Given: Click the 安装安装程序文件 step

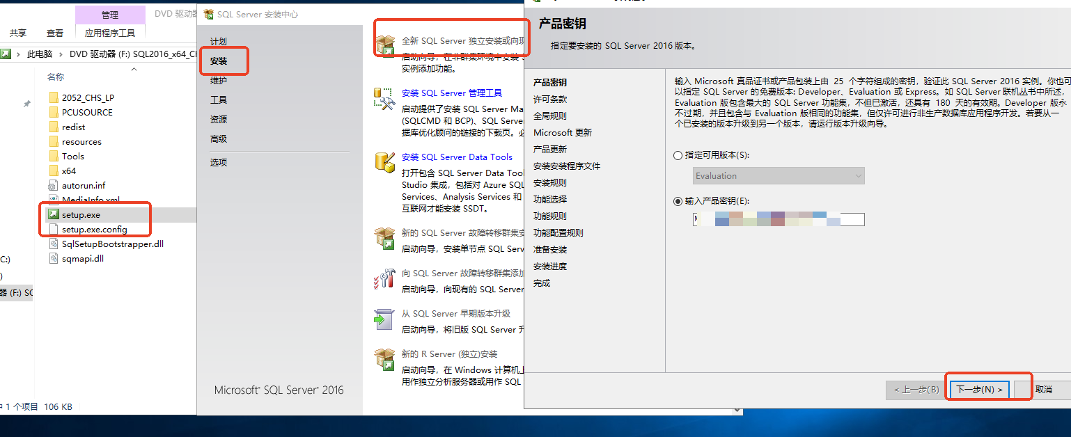Looking at the screenshot, I should tap(567, 166).
